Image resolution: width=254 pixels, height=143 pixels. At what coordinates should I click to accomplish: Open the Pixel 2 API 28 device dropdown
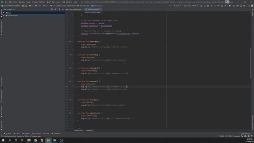pos(191,6)
